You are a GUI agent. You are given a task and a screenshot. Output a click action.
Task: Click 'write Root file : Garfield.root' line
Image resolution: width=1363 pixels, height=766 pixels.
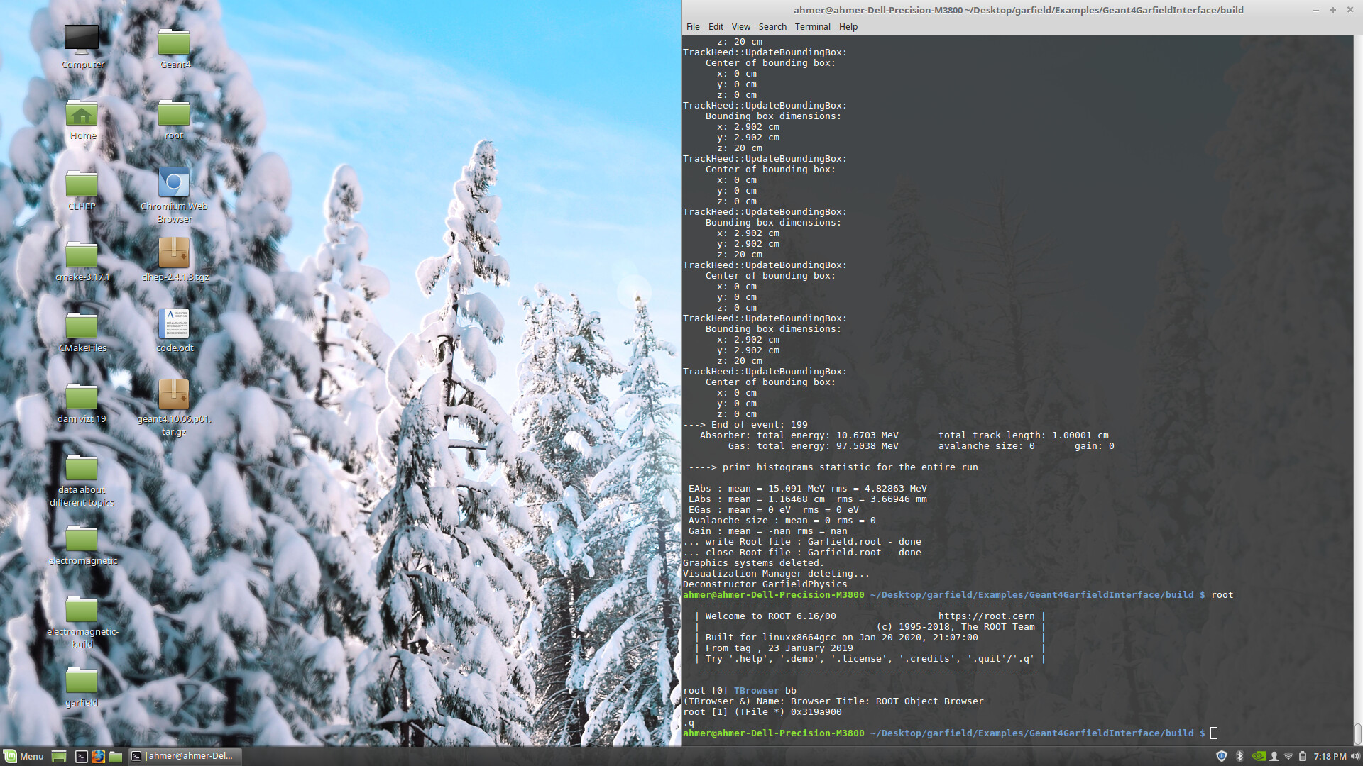[801, 541]
